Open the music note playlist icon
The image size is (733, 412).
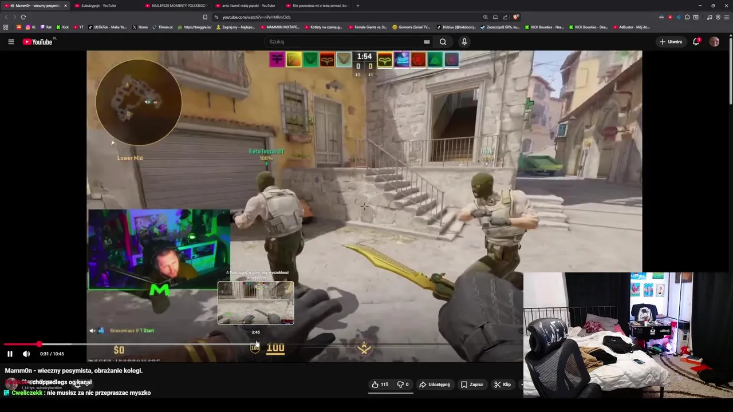tap(710, 17)
